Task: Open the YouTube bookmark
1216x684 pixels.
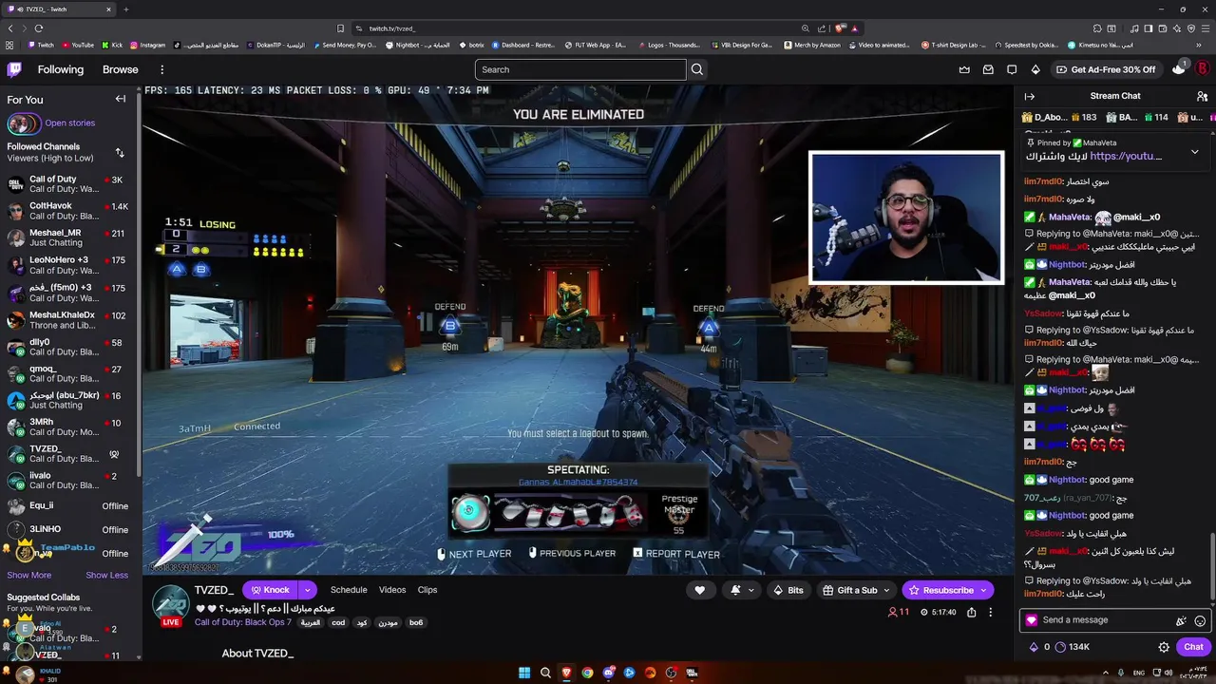Action: (78, 45)
